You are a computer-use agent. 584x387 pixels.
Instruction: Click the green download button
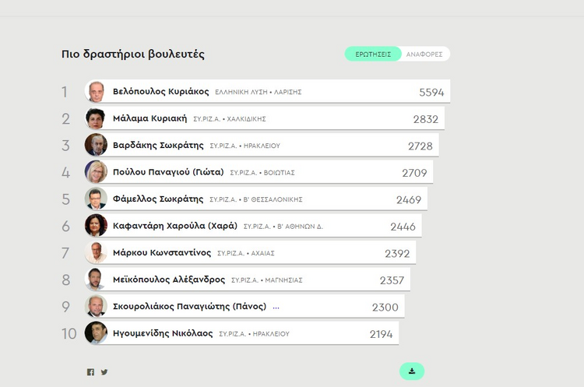click(x=412, y=371)
